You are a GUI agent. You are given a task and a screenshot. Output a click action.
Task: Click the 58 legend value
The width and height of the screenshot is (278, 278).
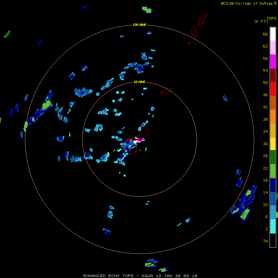click(265, 58)
